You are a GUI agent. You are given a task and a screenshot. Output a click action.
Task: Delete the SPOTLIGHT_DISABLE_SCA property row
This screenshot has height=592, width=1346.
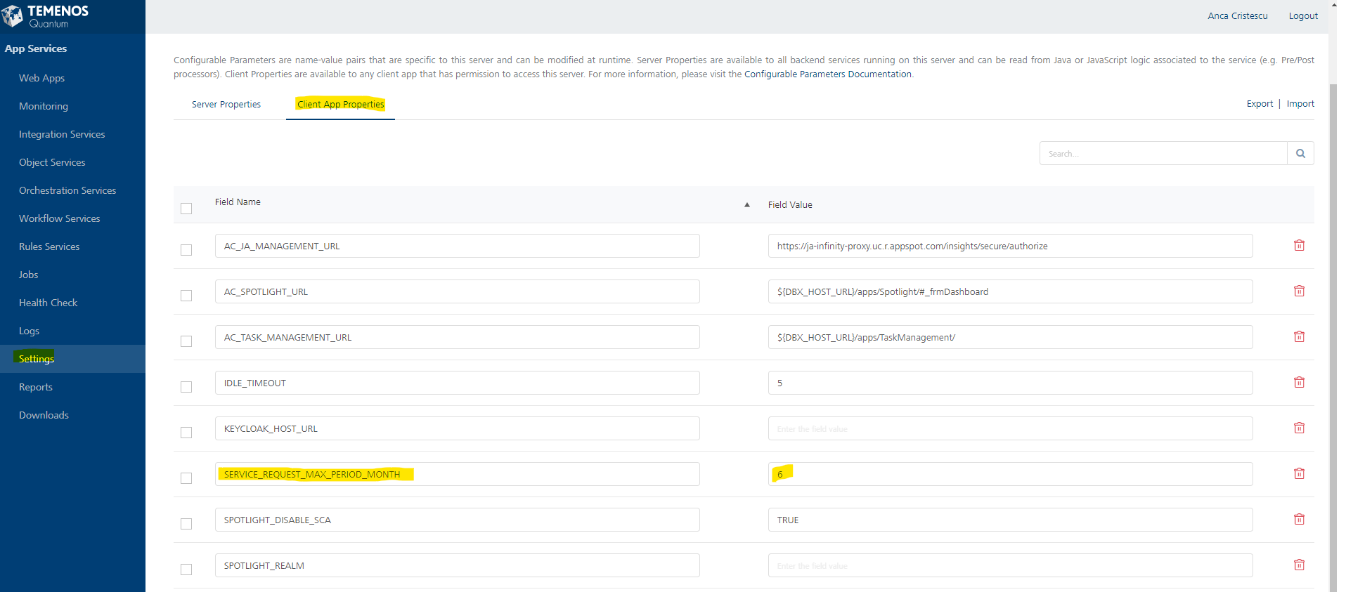1299,520
